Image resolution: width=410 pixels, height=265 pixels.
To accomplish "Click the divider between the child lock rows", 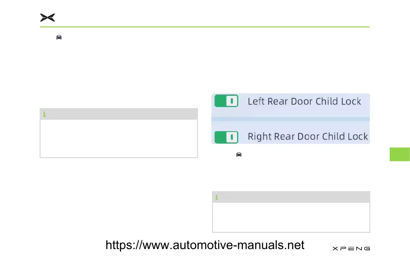I will pos(291,119).
